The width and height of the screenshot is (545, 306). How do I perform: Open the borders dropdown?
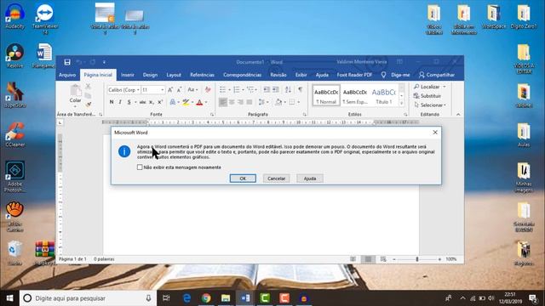click(x=299, y=102)
